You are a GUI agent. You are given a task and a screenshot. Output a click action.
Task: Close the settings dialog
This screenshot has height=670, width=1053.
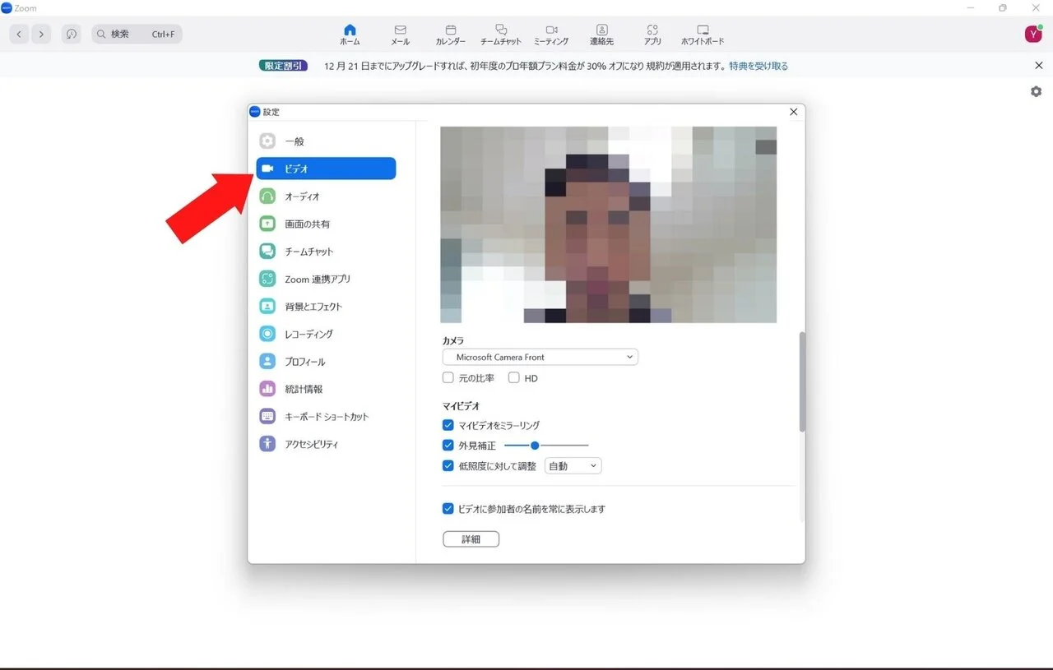(x=793, y=112)
